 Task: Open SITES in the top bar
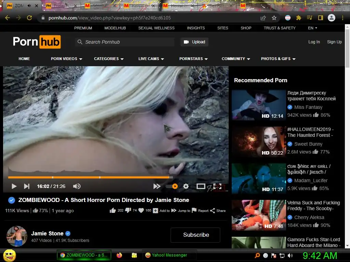coord(223,28)
